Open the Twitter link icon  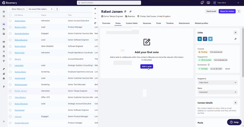coord(210,39)
